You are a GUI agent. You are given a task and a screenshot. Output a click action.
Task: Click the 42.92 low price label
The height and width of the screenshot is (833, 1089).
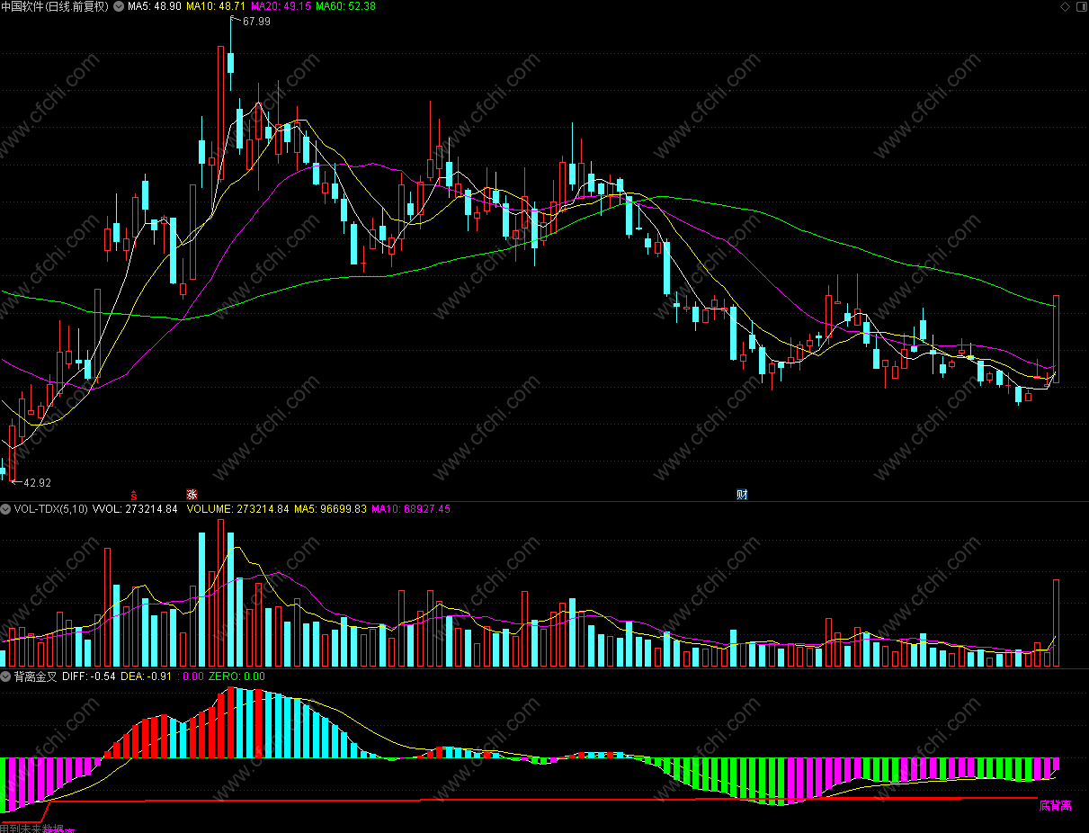37,483
